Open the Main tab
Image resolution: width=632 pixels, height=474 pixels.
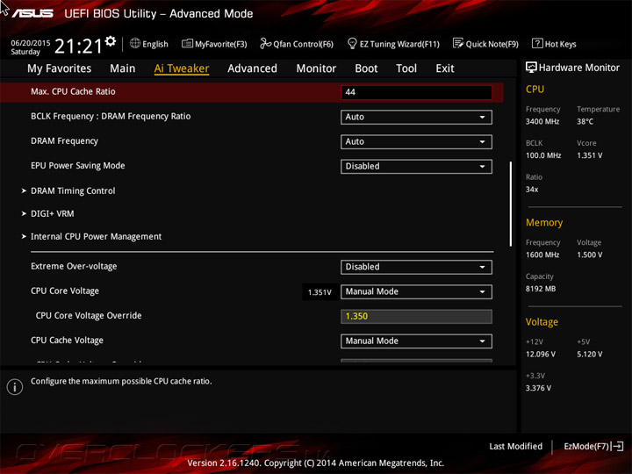coord(123,68)
